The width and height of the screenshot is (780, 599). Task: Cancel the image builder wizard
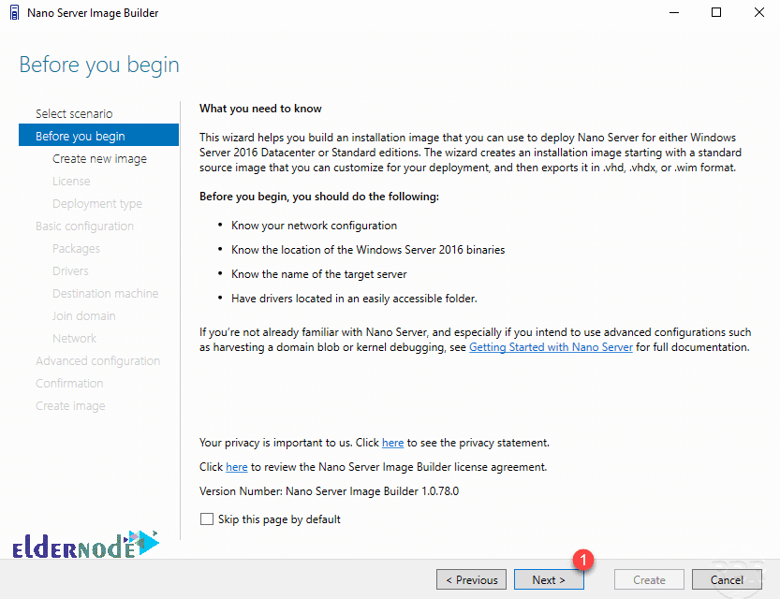[727, 579]
